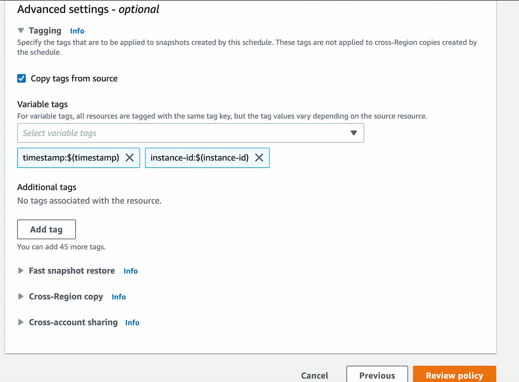Uncheck Copy tags from source checkbox

21,78
